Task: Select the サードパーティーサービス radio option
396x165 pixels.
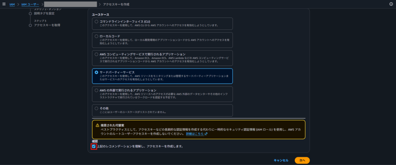Action: click(96, 72)
